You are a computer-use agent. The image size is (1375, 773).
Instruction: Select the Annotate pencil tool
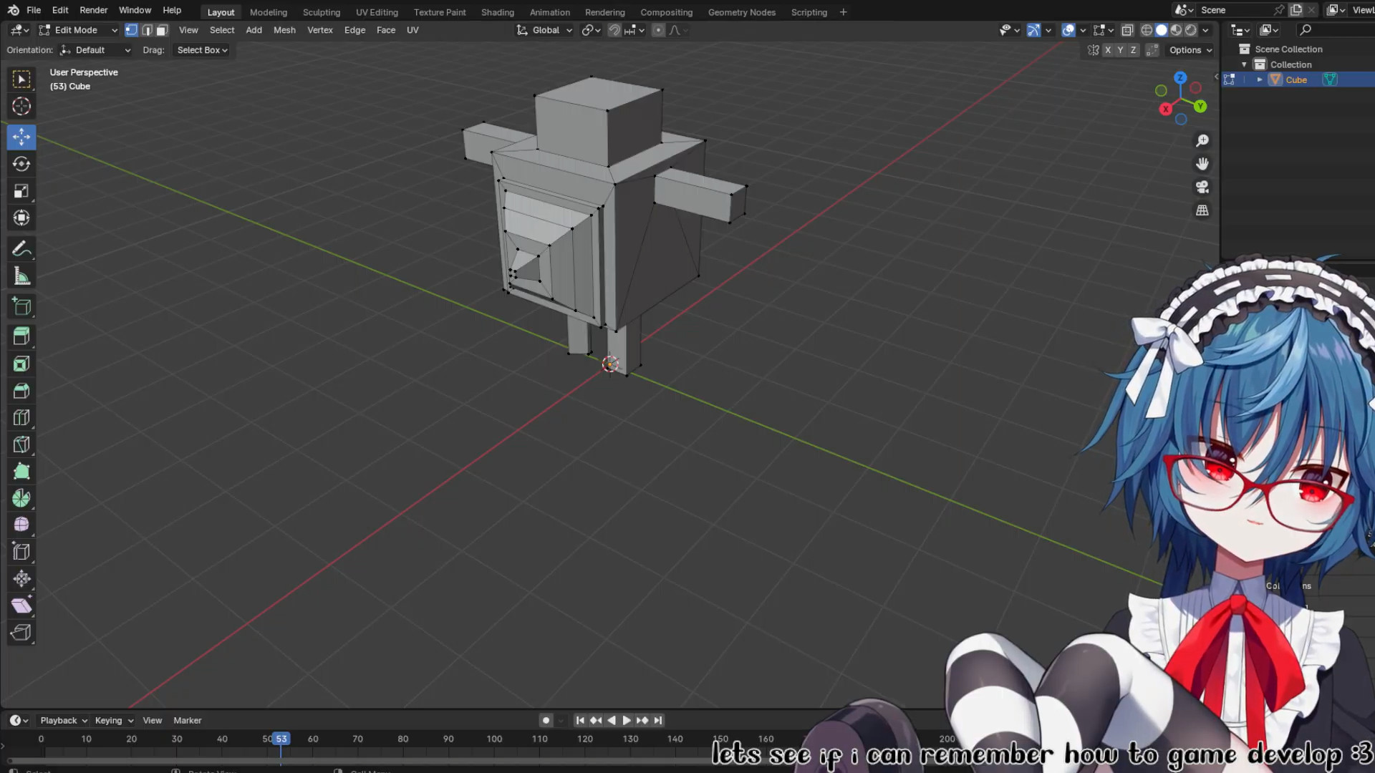click(x=21, y=249)
